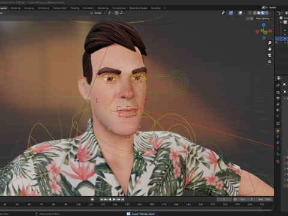The height and width of the screenshot is (216, 288).
Task: Select rendered viewport shading
Action: (x=267, y=13)
